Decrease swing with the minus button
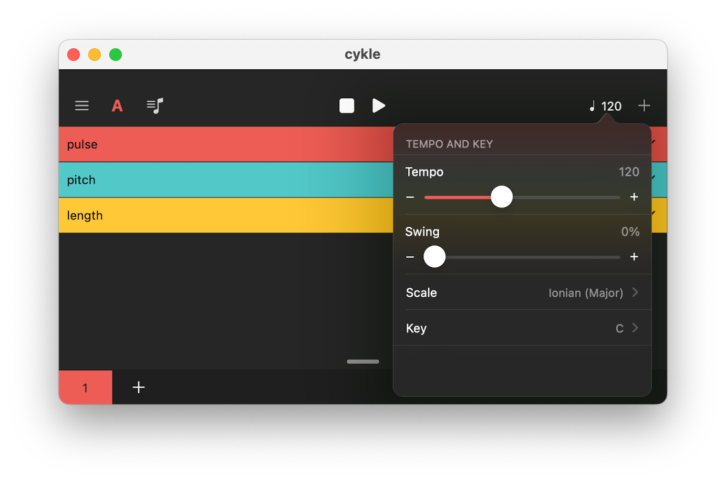Screen dimensions: 726x482 point(410,257)
